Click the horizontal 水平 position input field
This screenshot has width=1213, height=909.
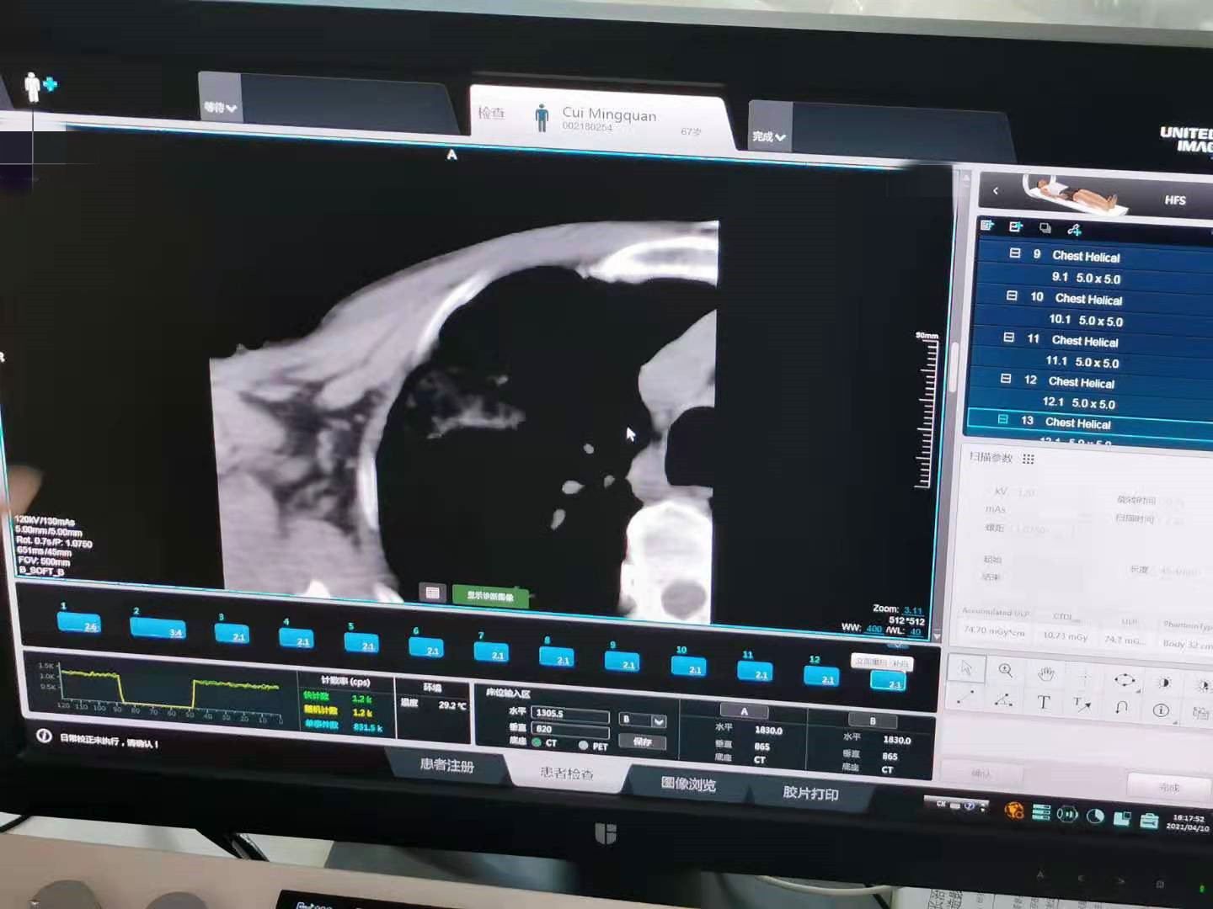coord(570,714)
